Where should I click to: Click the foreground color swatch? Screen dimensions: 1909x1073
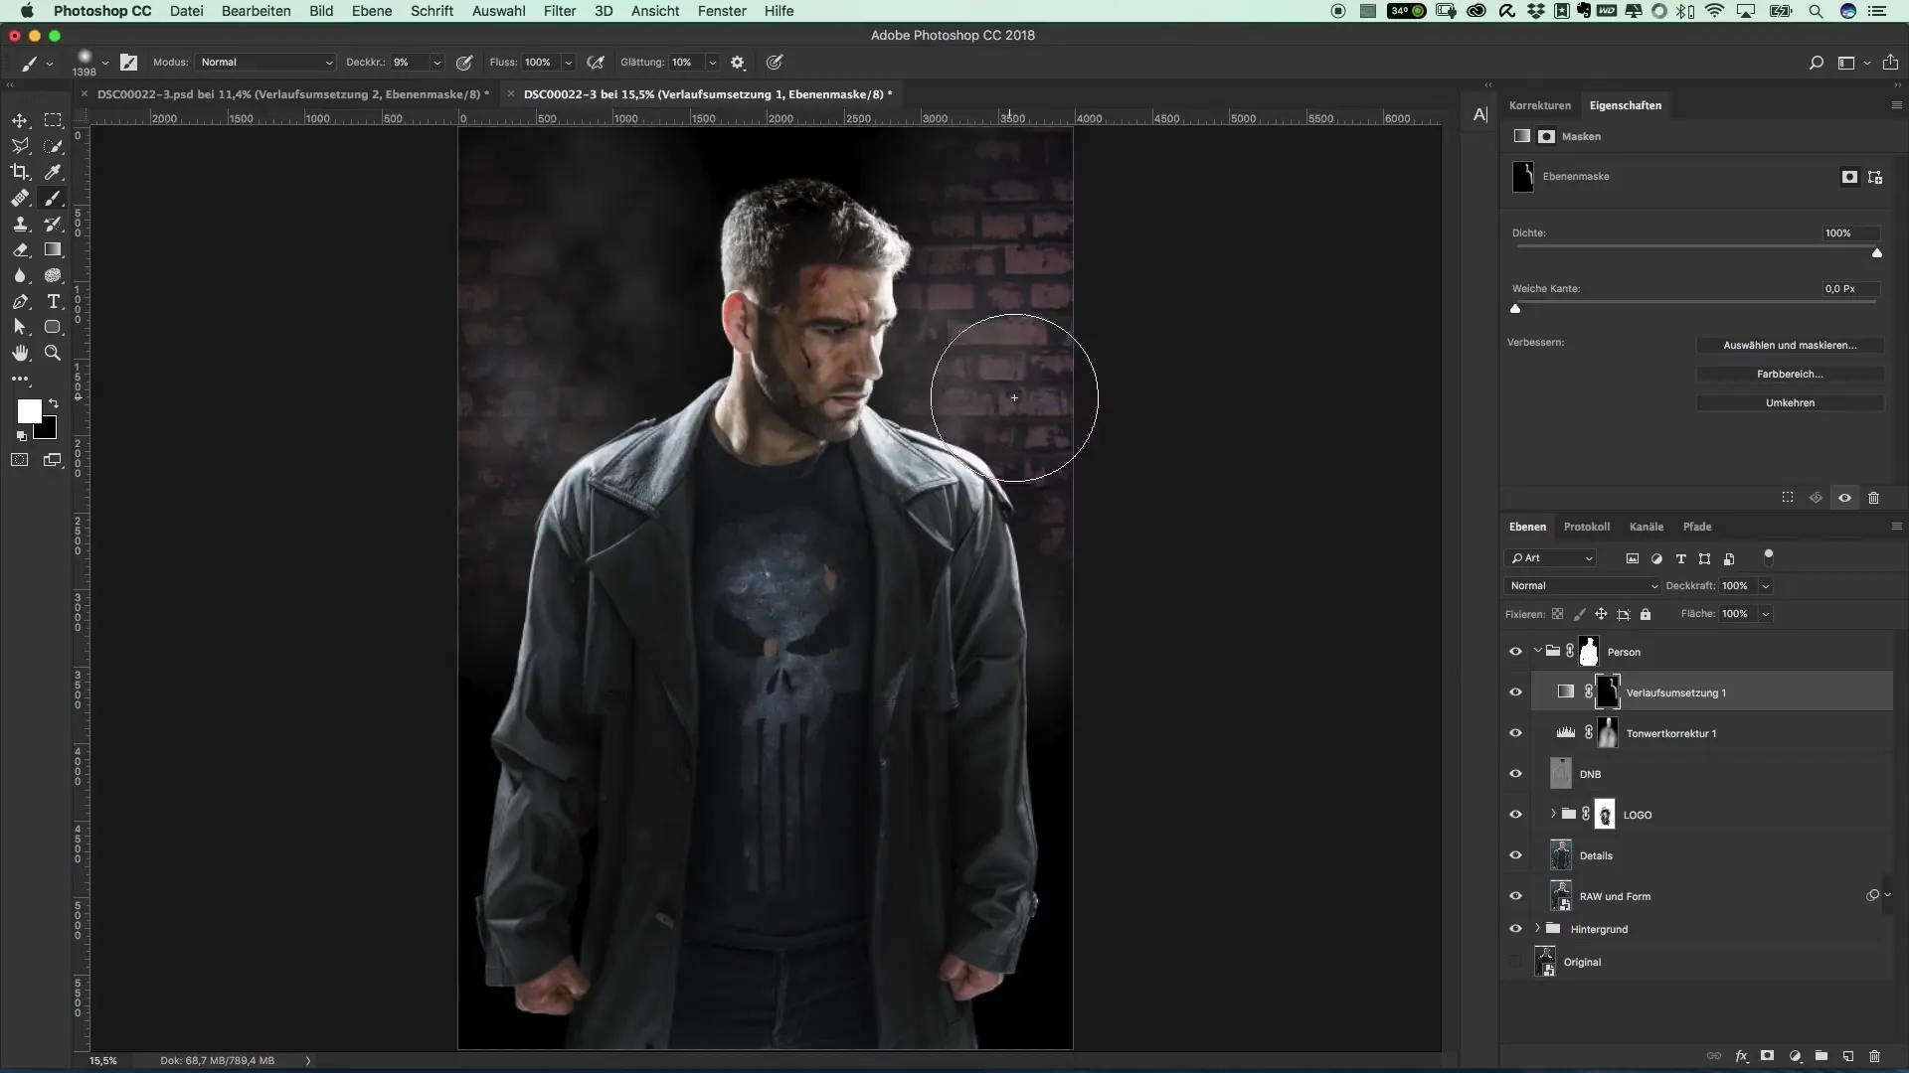(29, 411)
